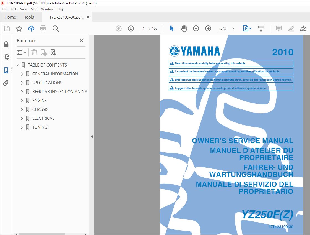Click the Save file icon
This screenshot has height=235, width=310.
click(7, 29)
